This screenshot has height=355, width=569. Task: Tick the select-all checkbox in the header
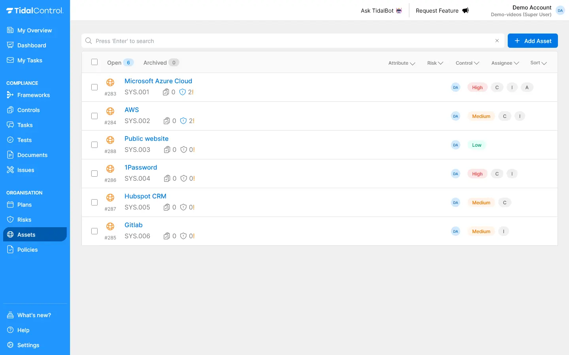point(94,62)
